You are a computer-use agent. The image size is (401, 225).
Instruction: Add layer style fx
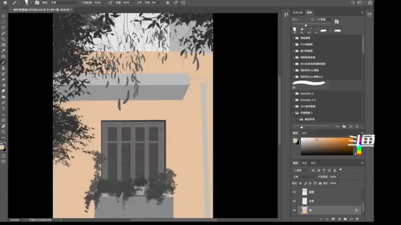(x=327, y=219)
